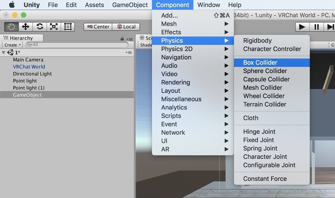Open the Window menu
The width and height of the screenshot is (335, 198).
209,5
